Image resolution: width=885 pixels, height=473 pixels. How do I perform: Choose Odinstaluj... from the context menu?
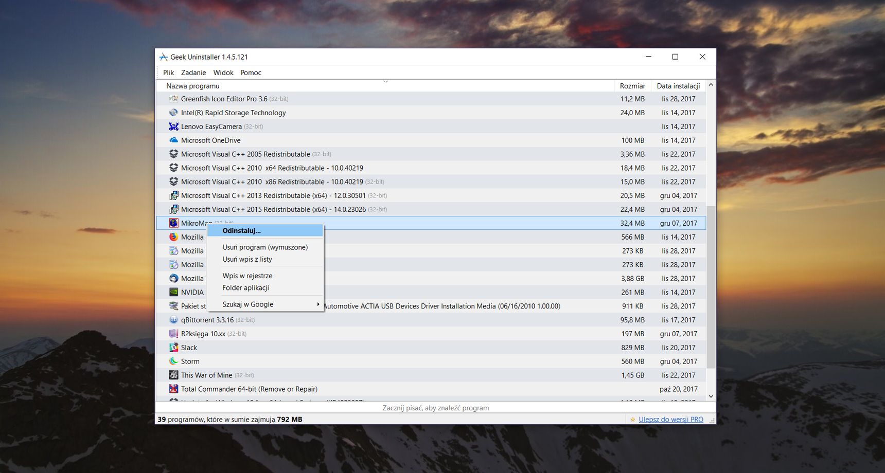click(x=265, y=231)
